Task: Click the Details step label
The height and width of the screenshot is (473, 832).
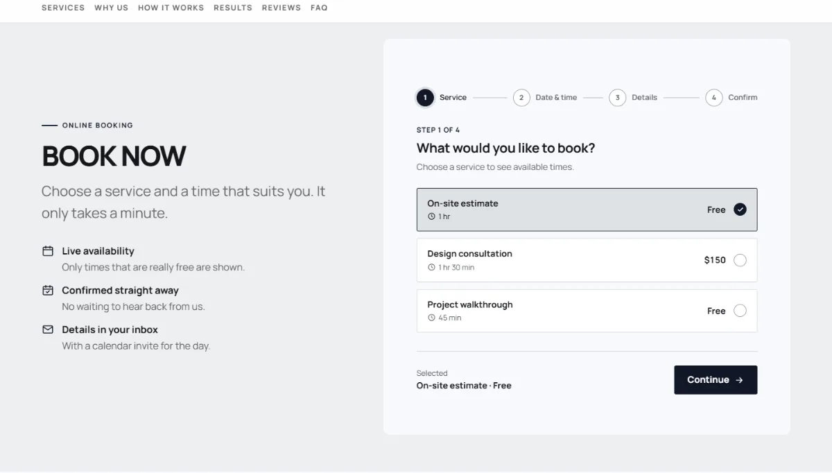Action: 644,98
